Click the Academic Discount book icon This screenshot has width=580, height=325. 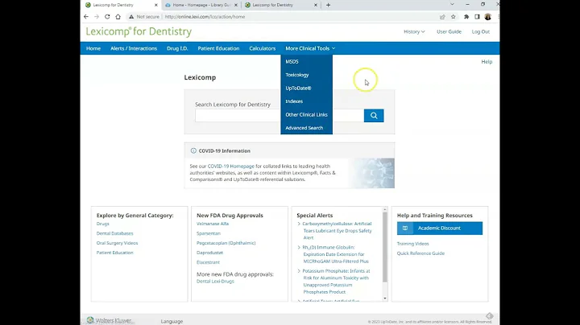coord(405,228)
